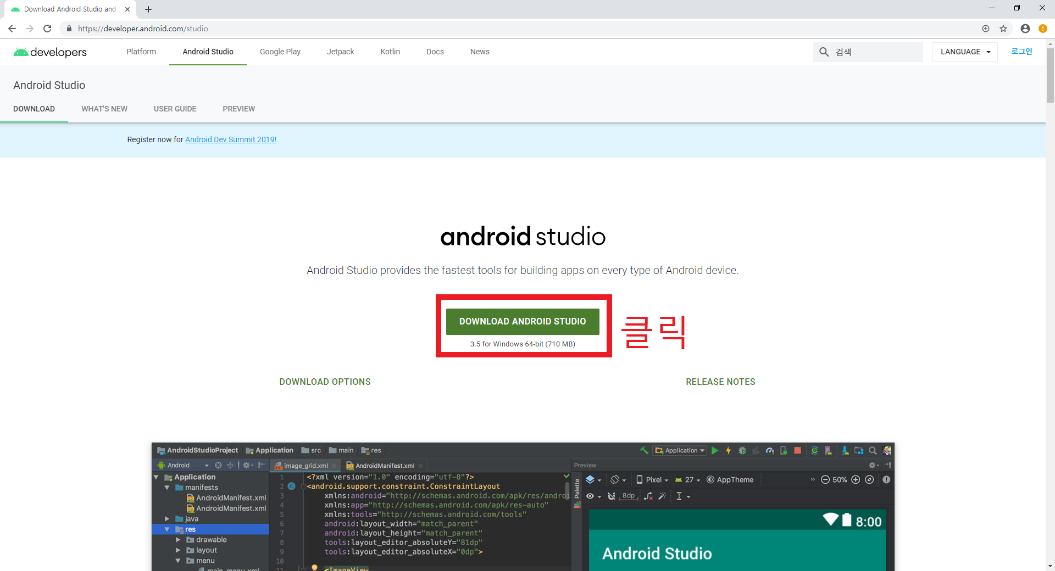
Task: Click the address bar URL
Action: pos(143,29)
